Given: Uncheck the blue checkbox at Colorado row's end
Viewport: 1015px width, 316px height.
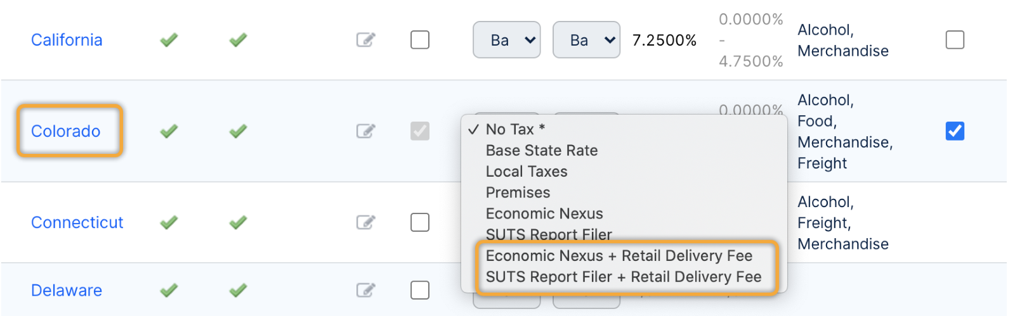Looking at the screenshot, I should [x=955, y=131].
